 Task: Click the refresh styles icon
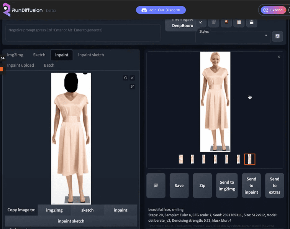pos(277,36)
